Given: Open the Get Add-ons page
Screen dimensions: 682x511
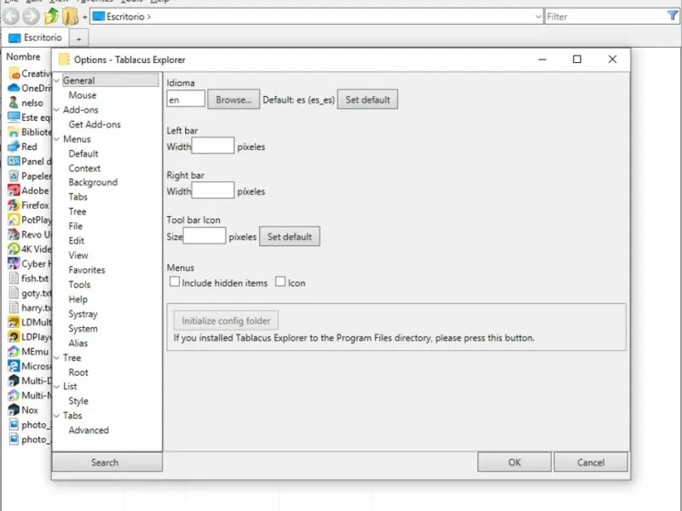Looking at the screenshot, I should coord(95,124).
